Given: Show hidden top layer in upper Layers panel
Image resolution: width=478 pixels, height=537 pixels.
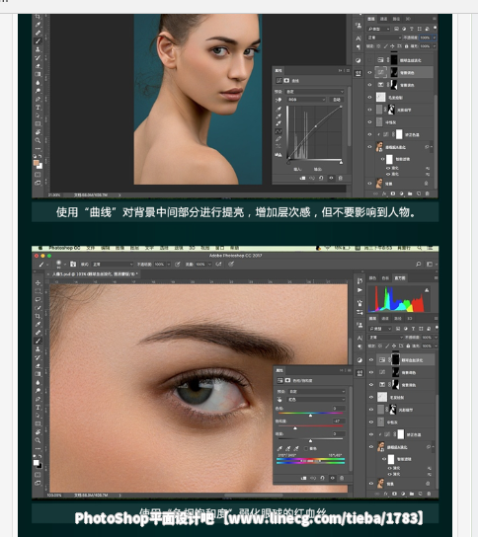Looking at the screenshot, I should 369,60.
